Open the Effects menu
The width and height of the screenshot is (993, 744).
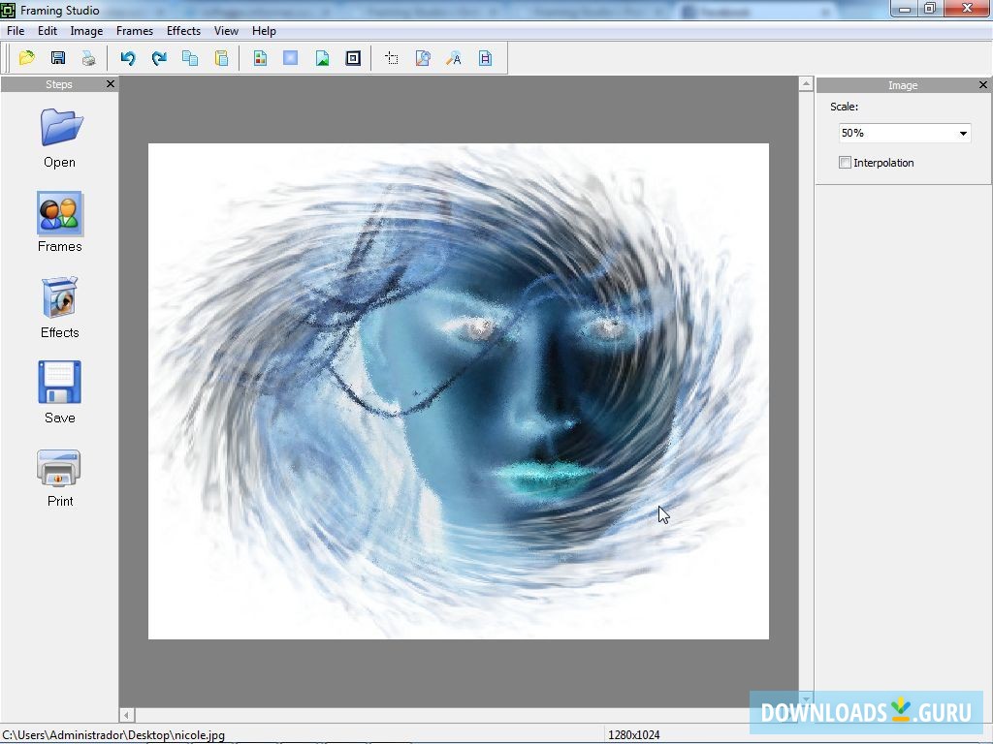pos(183,30)
